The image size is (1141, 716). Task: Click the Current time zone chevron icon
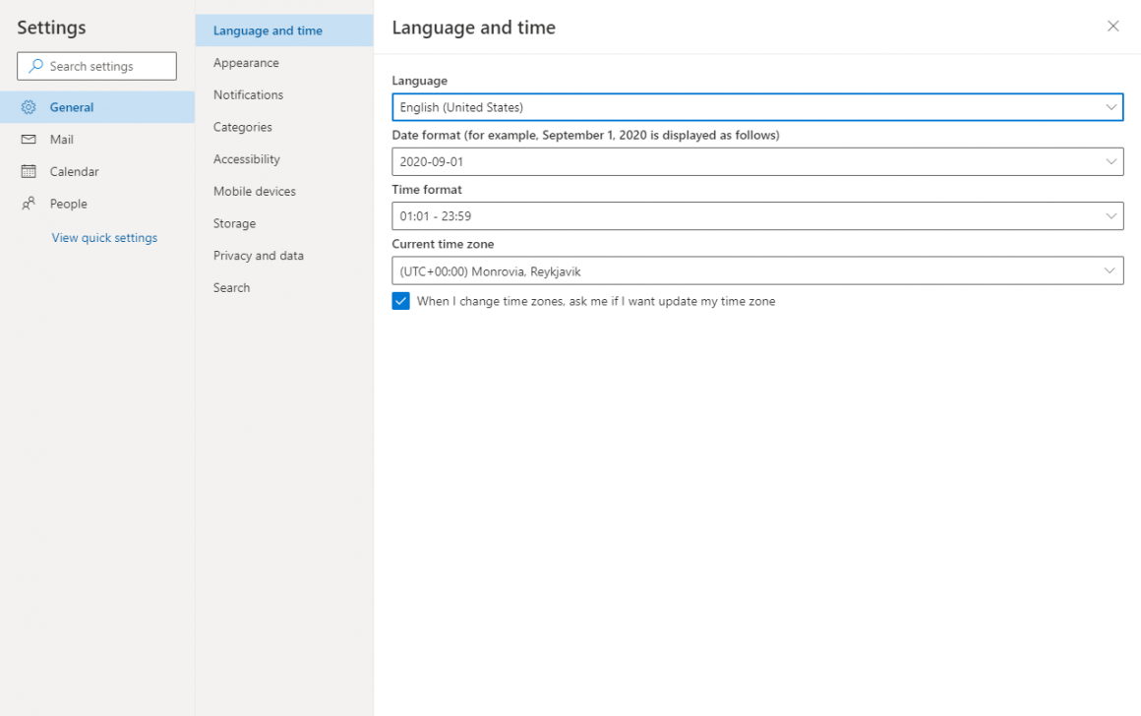1110,270
